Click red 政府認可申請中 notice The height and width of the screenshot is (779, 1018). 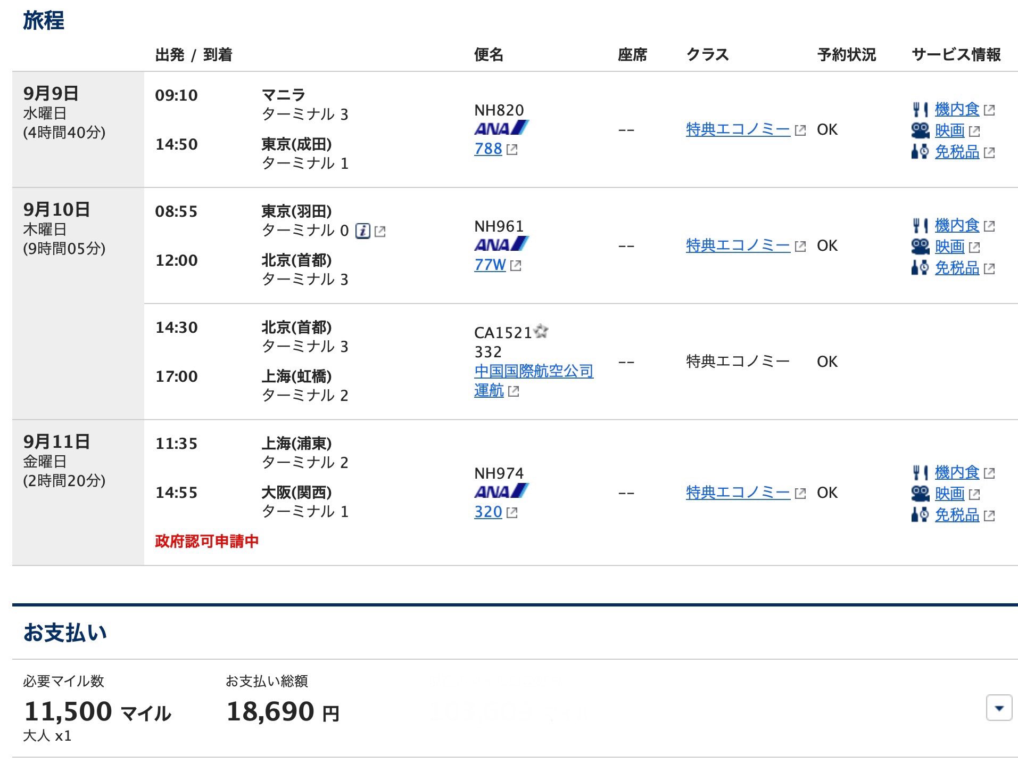tap(206, 542)
